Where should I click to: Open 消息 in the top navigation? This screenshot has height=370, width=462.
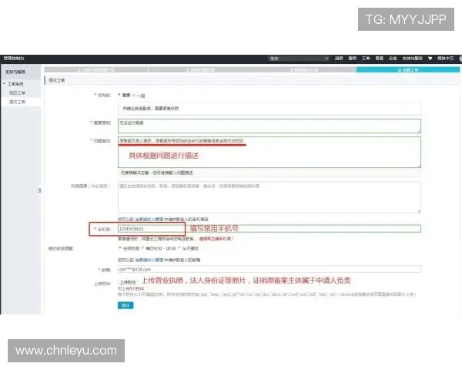pyautogui.click(x=339, y=59)
